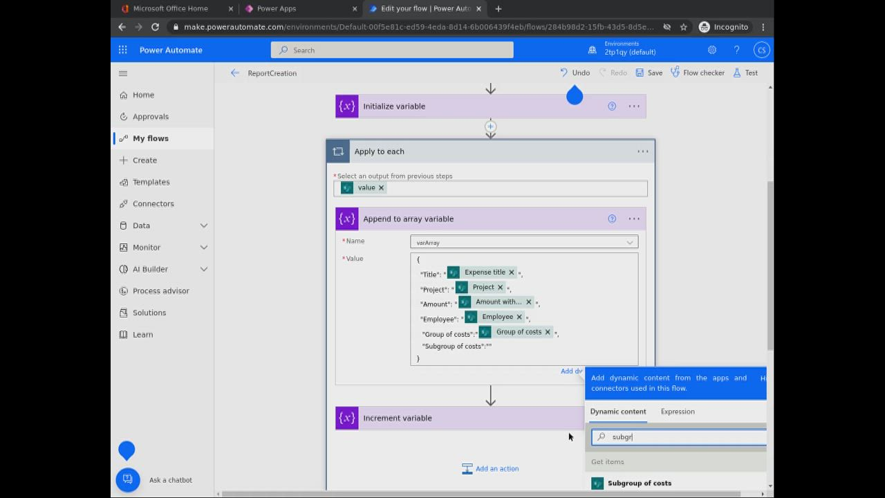The height and width of the screenshot is (498, 885).
Task: Navigate back in the browser
Action: 122,27
